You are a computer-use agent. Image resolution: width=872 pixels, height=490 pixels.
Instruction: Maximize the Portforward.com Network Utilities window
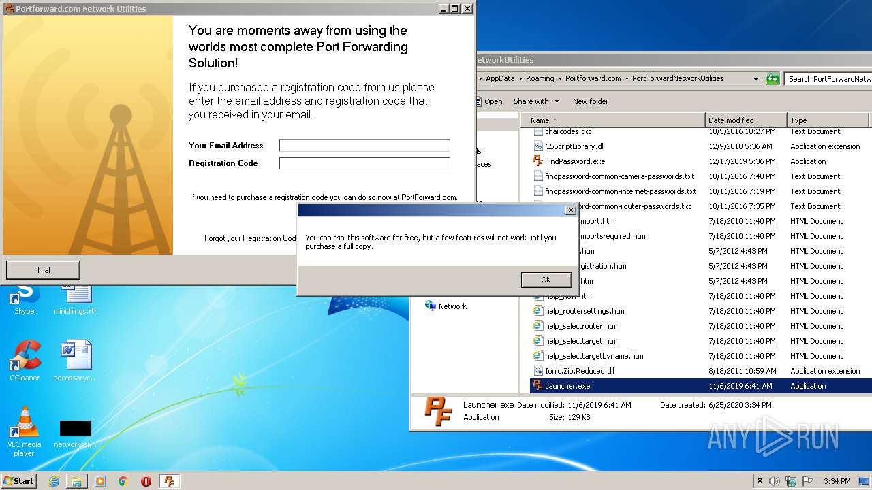[455, 9]
